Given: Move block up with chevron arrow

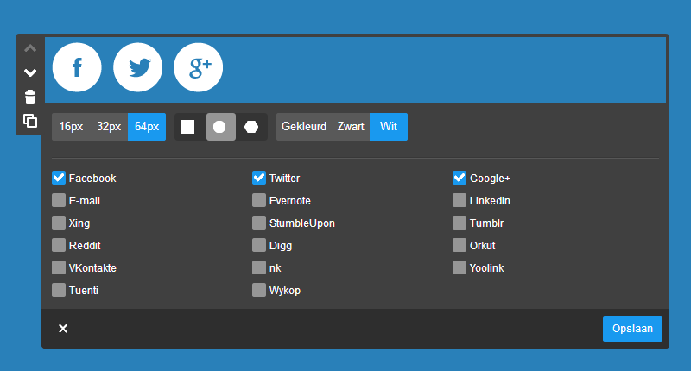Looking at the screenshot, I should tap(30, 49).
